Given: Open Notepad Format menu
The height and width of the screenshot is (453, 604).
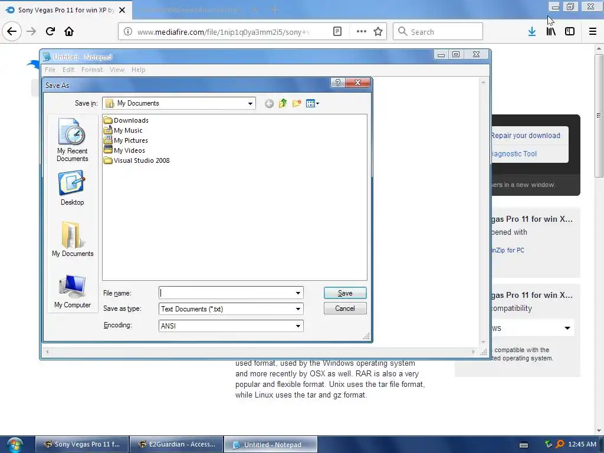Looking at the screenshot, I should [91, 70].
